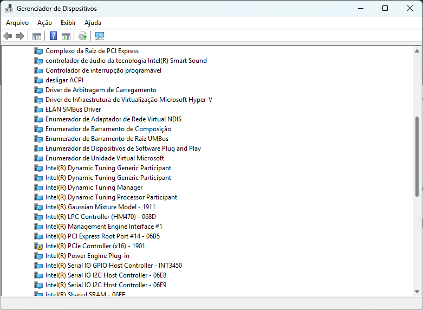Image resolution: width=423 pixels, height=310 pixels.
Task: Open the Exibir menu
Action: [68, 23]
